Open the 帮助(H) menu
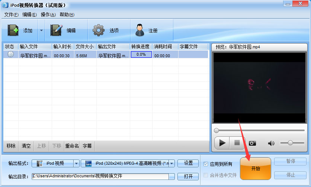The image size is (311, 187). pyautogui.click(x=67, y=14)
